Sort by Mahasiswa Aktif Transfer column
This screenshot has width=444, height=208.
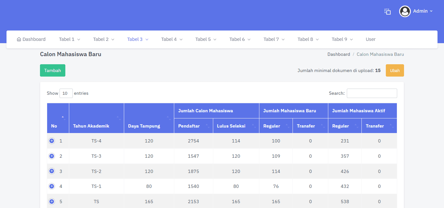click(x=379, y=126)
